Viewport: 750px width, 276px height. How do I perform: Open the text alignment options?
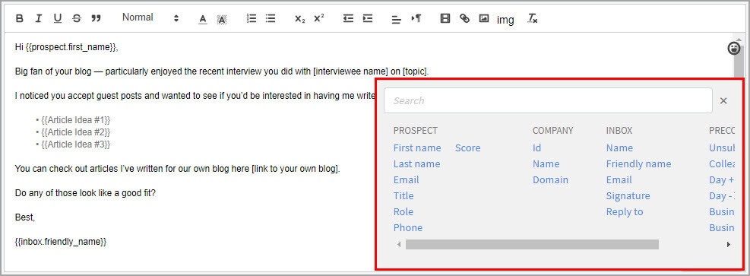point(396,19)
